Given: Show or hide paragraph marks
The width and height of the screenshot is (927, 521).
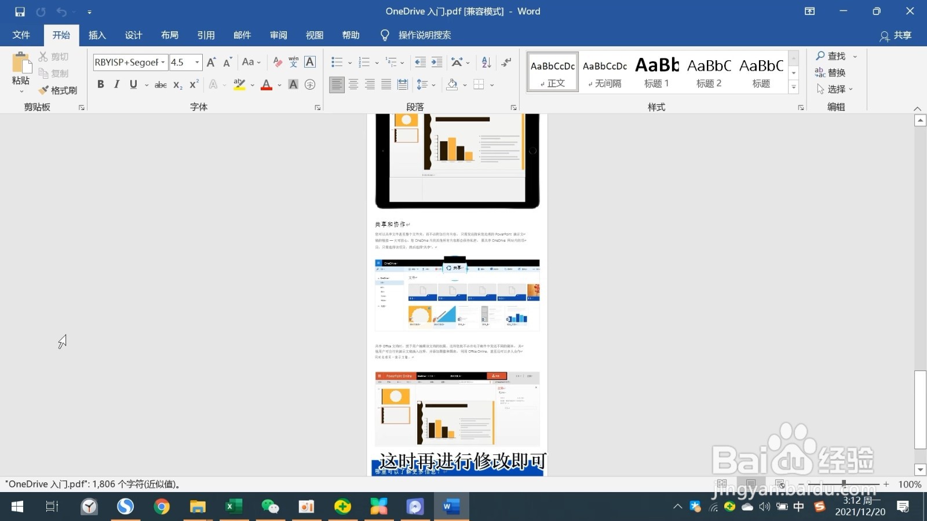Looking at the screenshot, I should (x=506, y=62).
